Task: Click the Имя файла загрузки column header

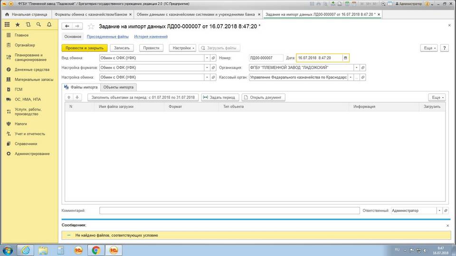Action: click(129, 107)
